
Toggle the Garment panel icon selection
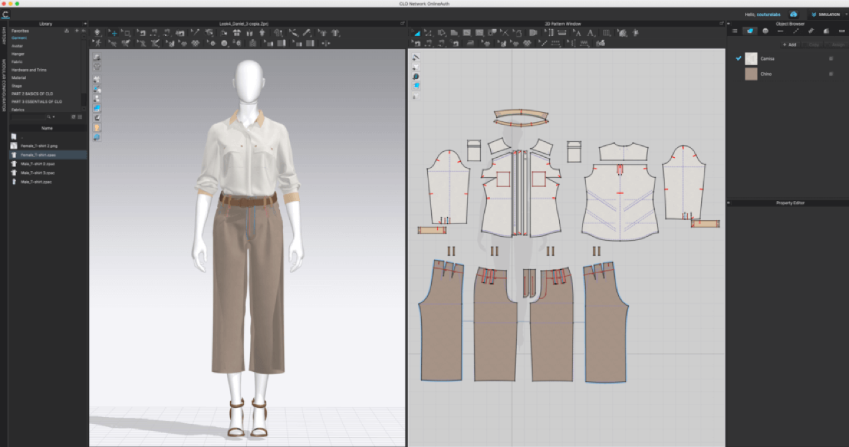click(x=750, y=31)
